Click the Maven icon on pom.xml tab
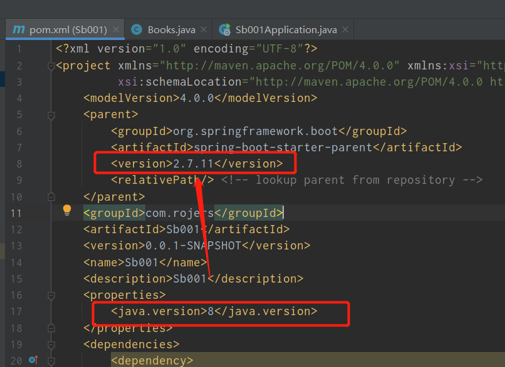The width and height of the screenshot is (505, 367). (18, 29)
